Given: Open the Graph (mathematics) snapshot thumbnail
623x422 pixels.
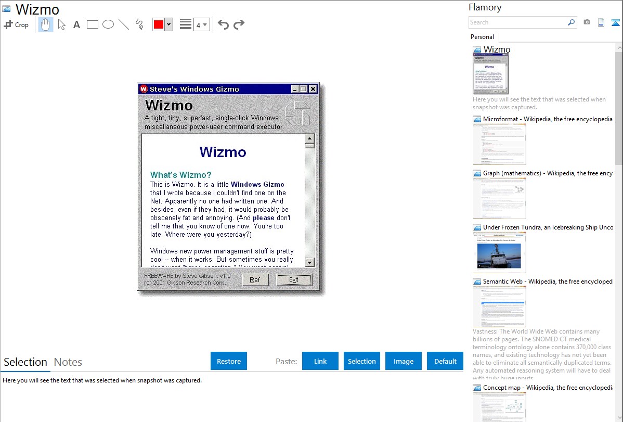Looking at the screenshot, I should click(x=499, y=198).
